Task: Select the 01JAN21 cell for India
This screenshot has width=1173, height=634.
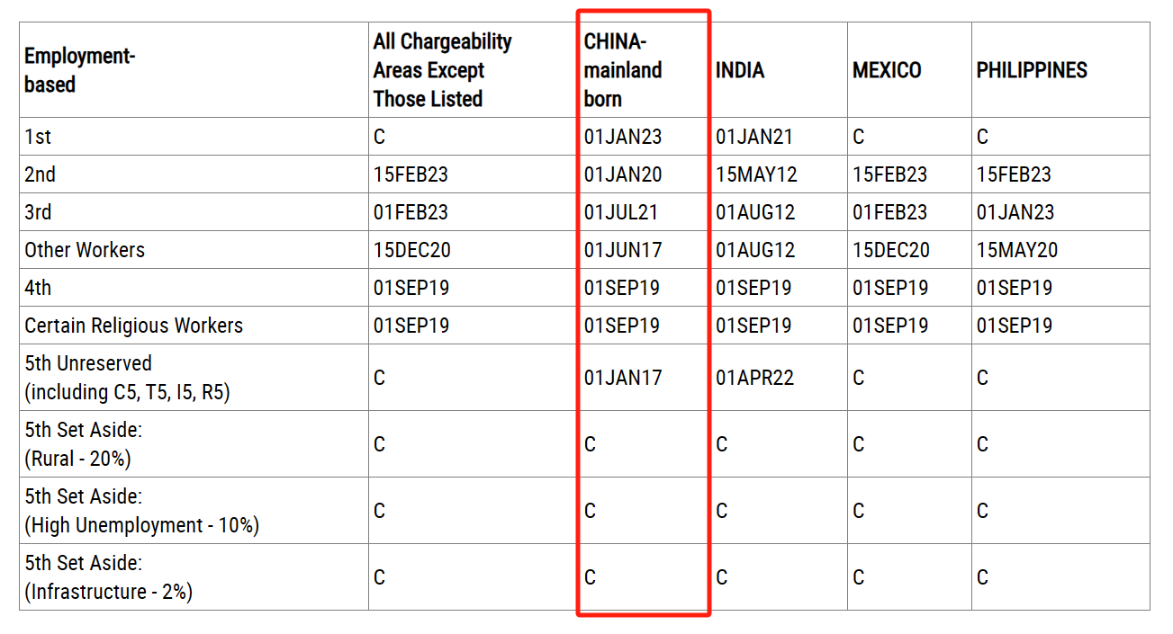Action: 754,137
